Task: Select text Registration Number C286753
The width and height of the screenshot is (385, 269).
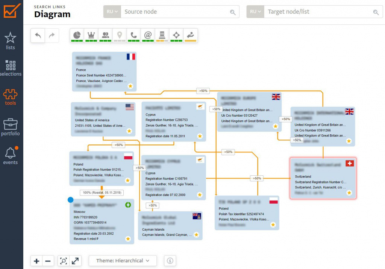Action: (167, 120)
